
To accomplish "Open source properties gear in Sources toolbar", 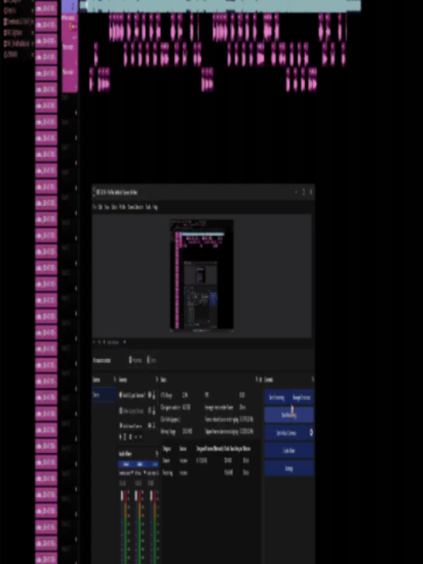I will [130, 437].
